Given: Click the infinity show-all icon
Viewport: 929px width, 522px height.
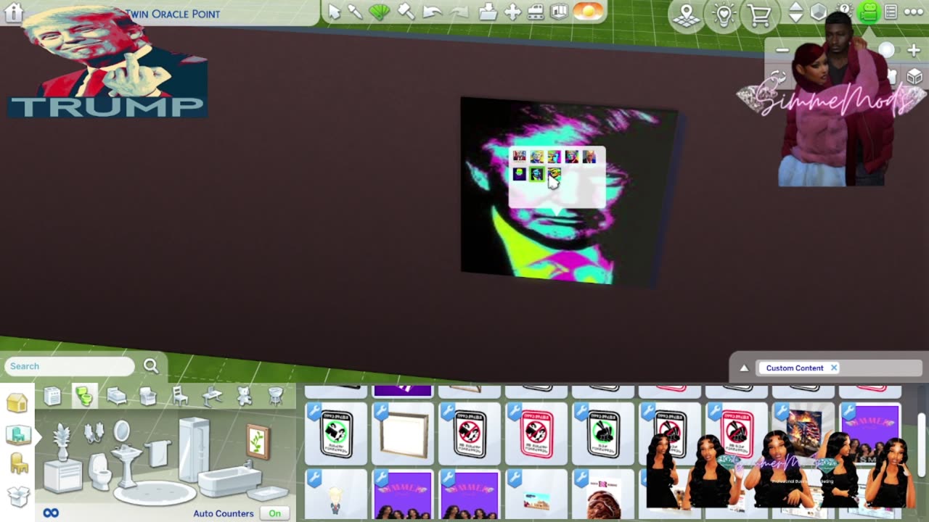Looking at the screenshot, I should pos(50,513).
